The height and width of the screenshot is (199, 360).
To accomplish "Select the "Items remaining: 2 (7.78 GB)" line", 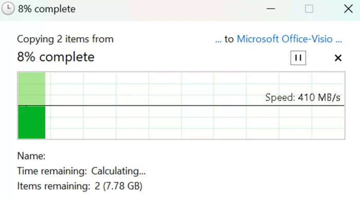I will click(x=80, y=186).
